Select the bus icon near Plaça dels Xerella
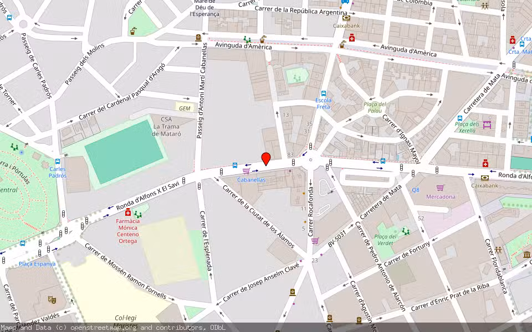 pyautogui.click(x=460, y=117)
